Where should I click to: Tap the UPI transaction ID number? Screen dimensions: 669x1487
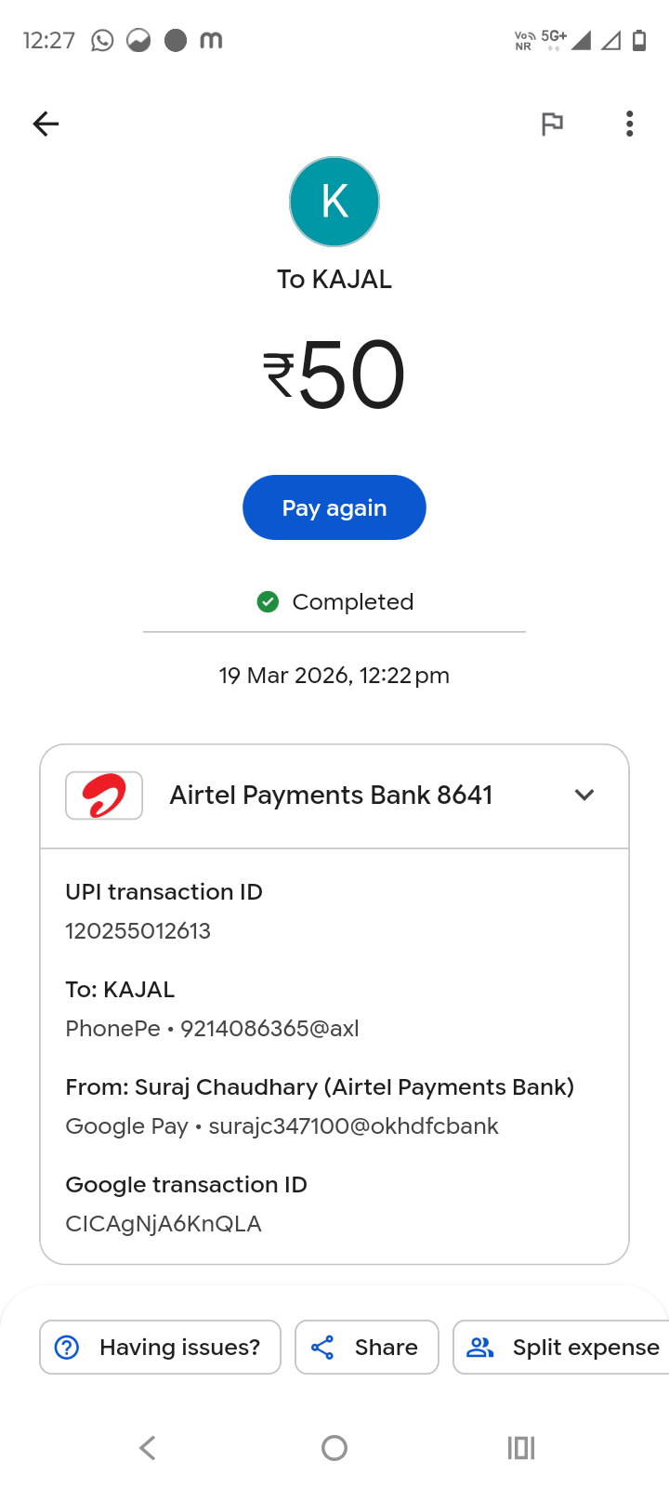click(x=138, y=931)
